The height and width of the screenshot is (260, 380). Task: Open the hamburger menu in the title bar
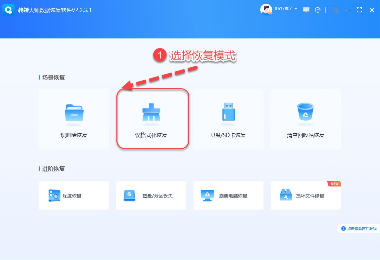(x=335, y=10)
